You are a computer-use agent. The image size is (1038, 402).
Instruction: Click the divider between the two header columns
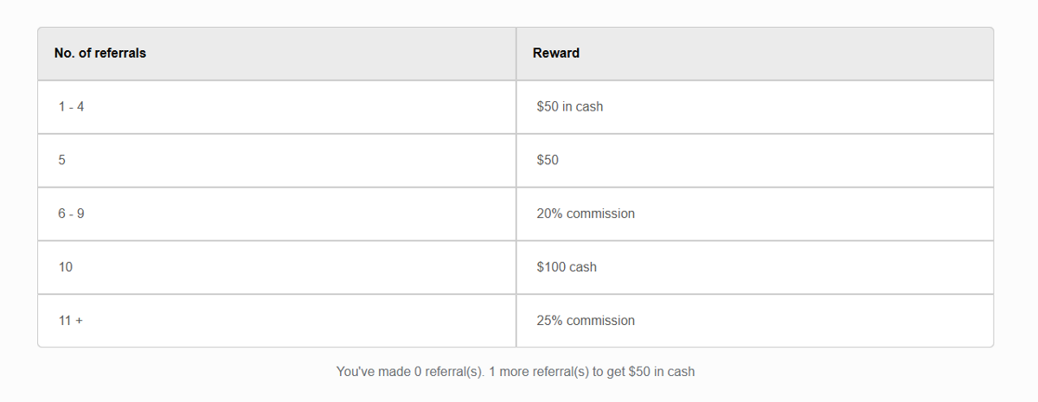(516, 54)
